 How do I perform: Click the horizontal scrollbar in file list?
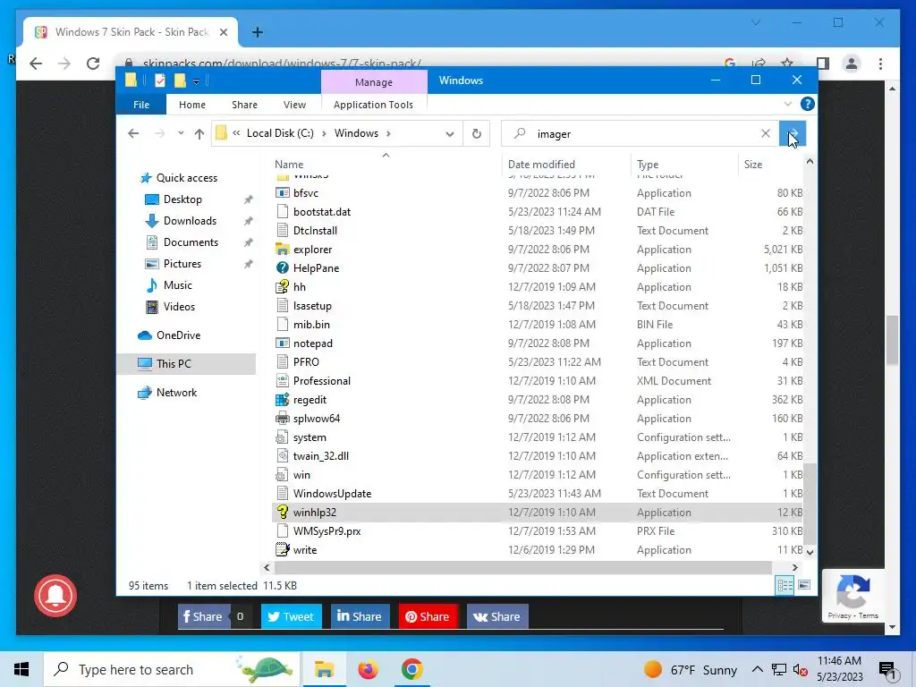(x=523, y=567)
